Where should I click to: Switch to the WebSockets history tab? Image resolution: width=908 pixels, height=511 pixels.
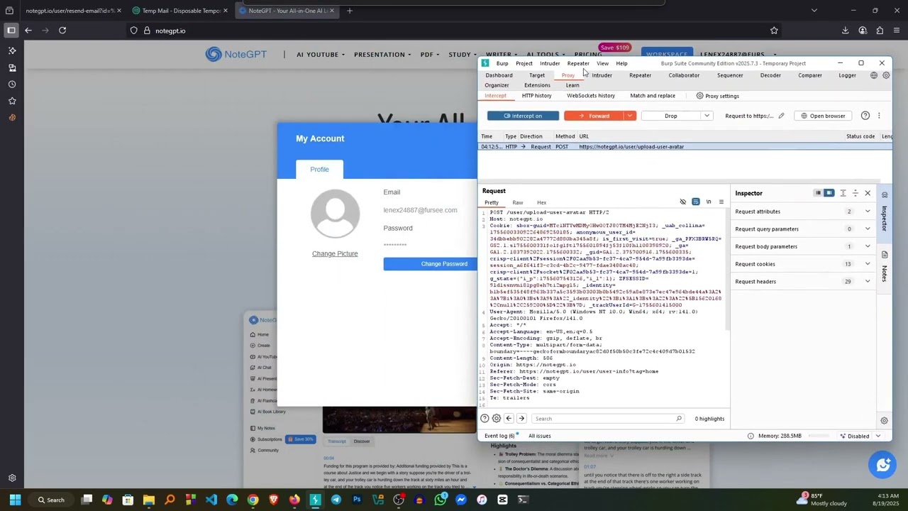click(590, 96)
